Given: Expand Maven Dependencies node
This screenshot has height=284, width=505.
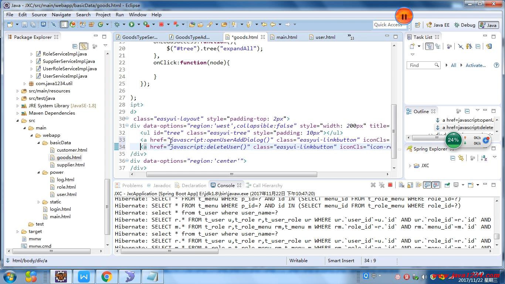Looking at the screenshot, I should coord(18,113).
